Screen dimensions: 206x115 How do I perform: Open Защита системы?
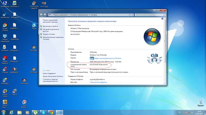click(49, 34)
